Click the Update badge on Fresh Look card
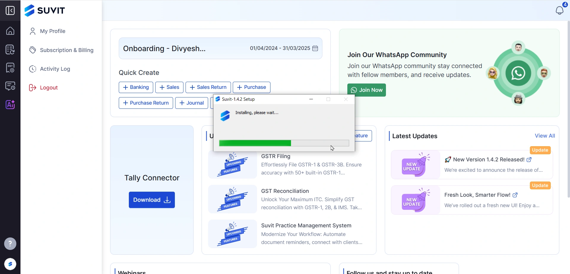This screenshot has width=570, height=274. [x=540, y=185]
